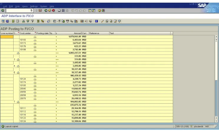Click the Set Filter funnel icon
The width and height of the screenshot is (219, 131).
point(32,21)
